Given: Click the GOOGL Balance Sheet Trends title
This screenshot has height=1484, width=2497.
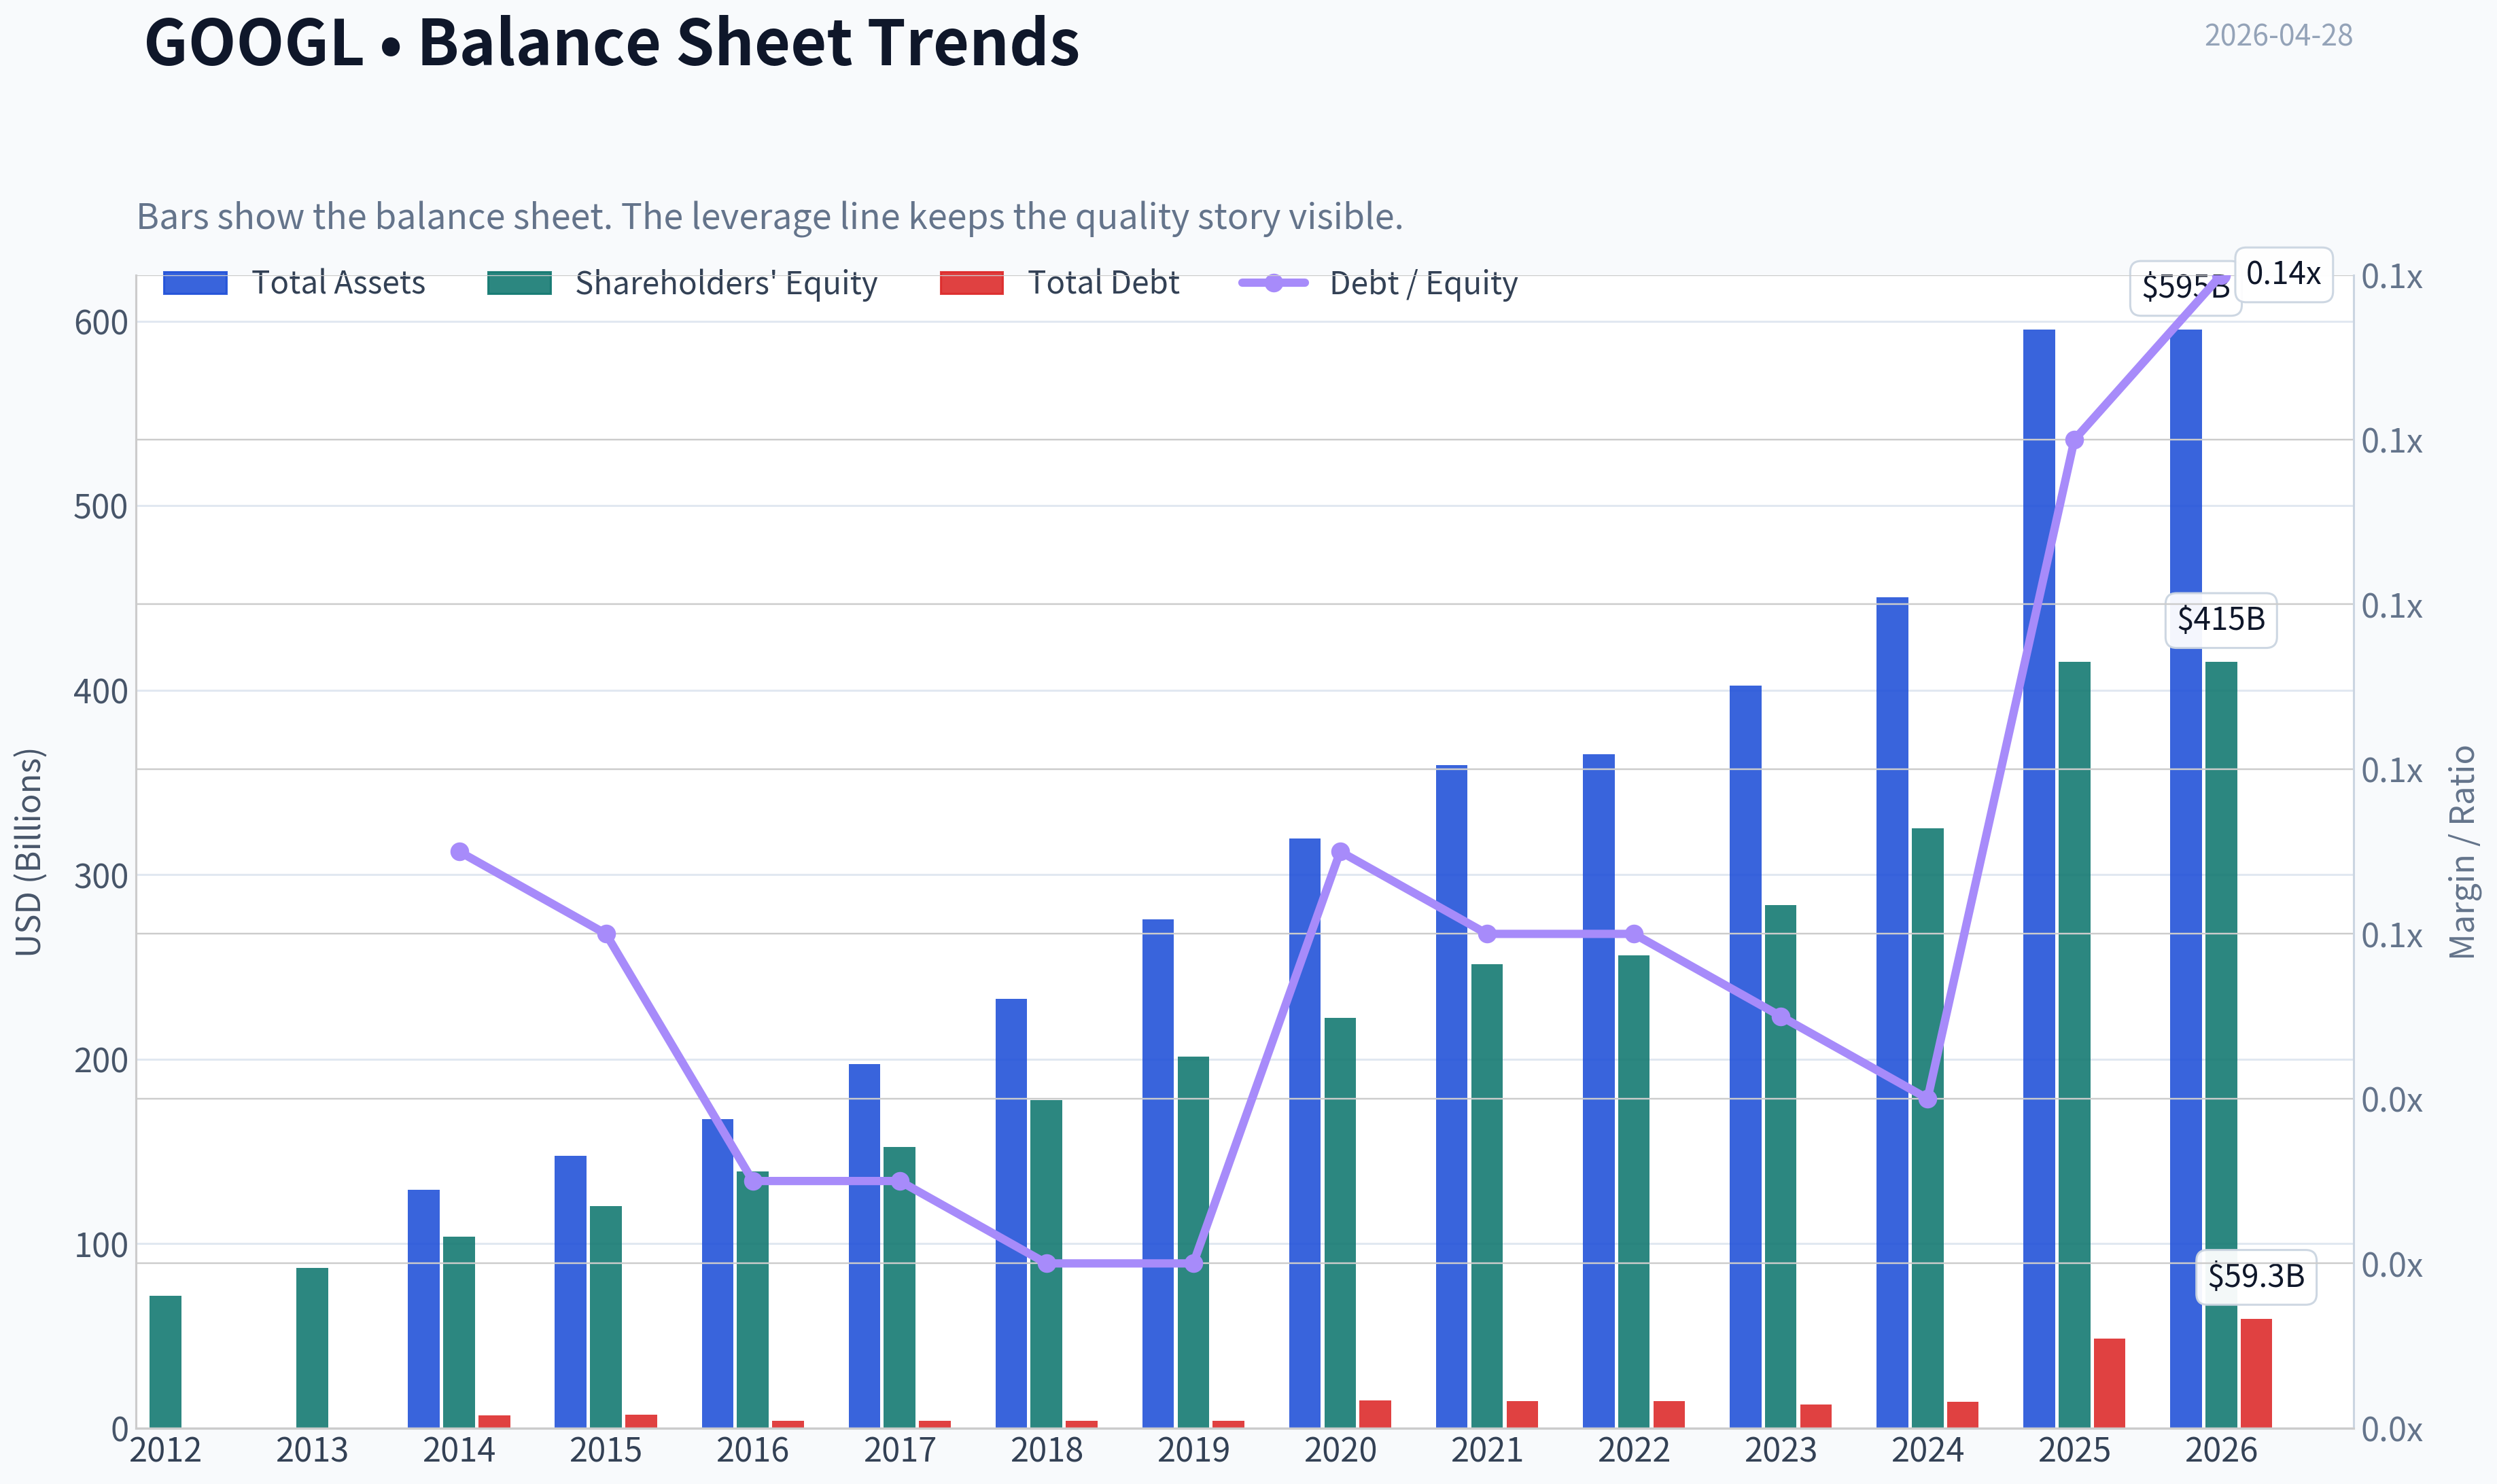Looking at the screenshot, I should (612, 42).
